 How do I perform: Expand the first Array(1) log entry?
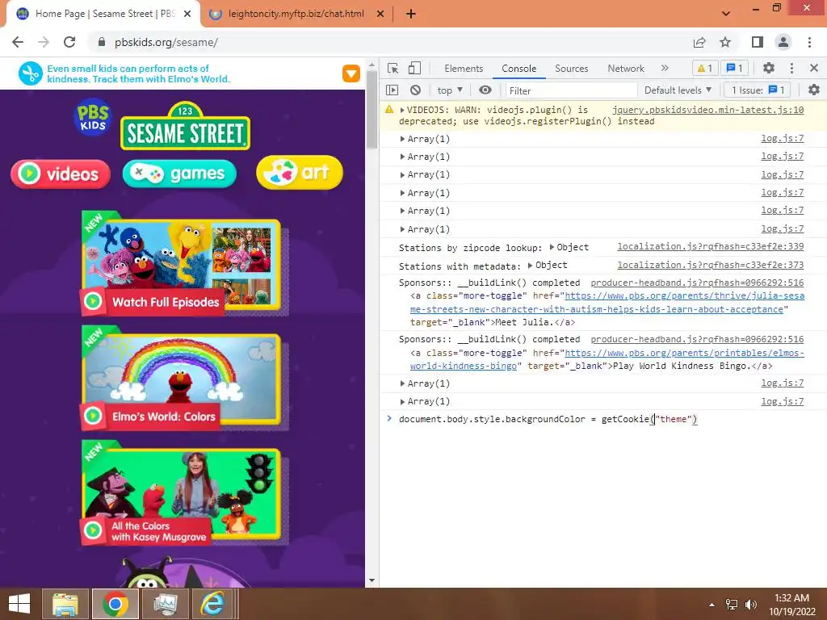tap(402, 139)
